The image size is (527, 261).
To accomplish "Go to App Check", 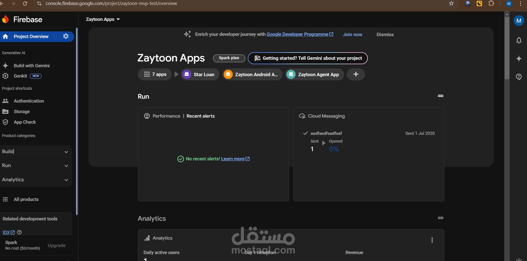I will pos(25,122).
